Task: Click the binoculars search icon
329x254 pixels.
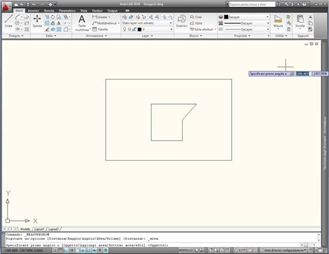Action: coord(278,4)
